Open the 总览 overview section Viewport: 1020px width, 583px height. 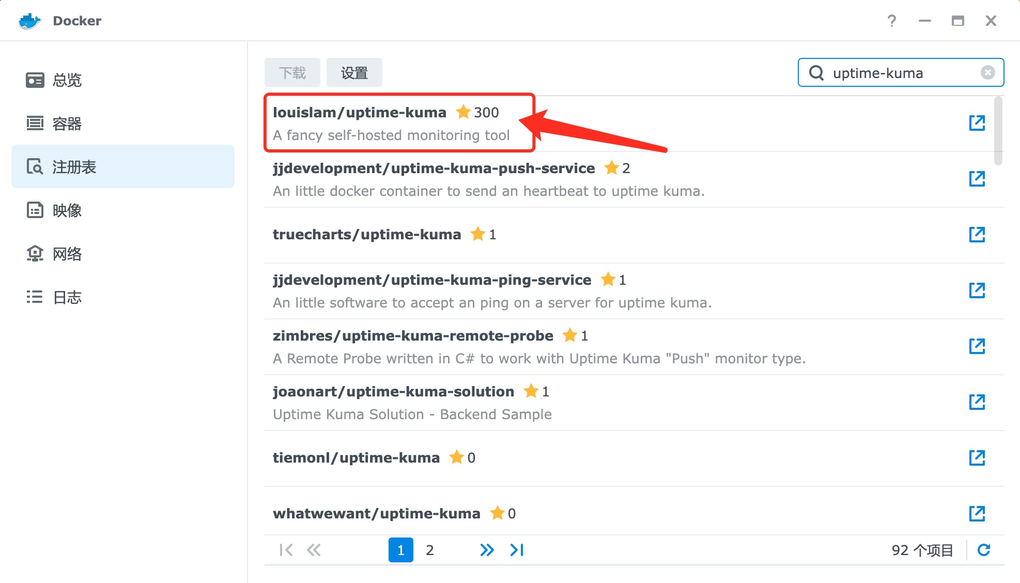pyautogui.click(x=123, y=80)
